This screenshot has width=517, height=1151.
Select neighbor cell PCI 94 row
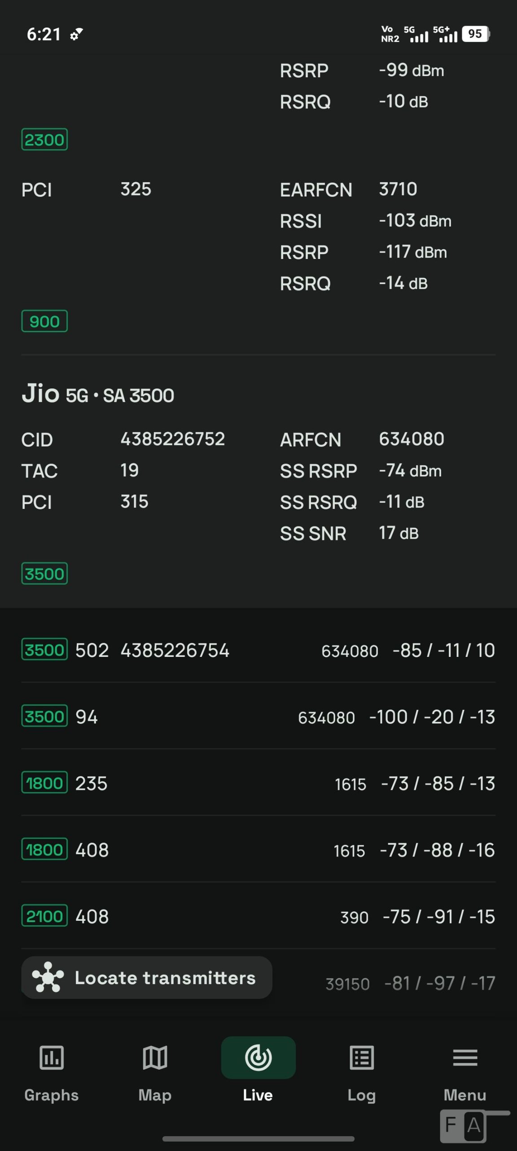click(x=258, y=717)
